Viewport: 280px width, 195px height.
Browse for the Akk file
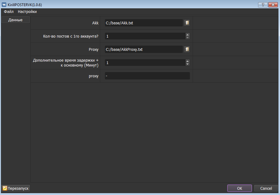(x=187, y=23)
